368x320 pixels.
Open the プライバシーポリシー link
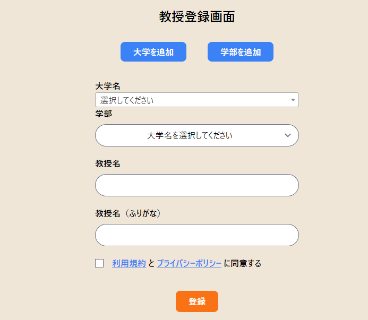pos(189,263)
